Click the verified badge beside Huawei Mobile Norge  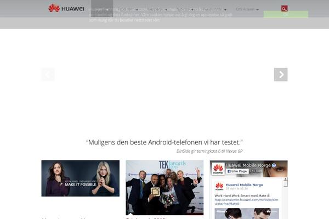274,165
